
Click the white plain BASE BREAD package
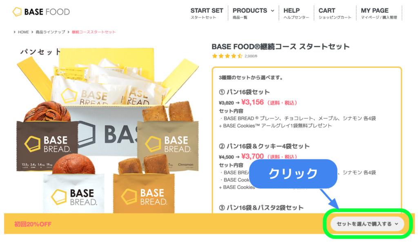[x=74, y=193]
